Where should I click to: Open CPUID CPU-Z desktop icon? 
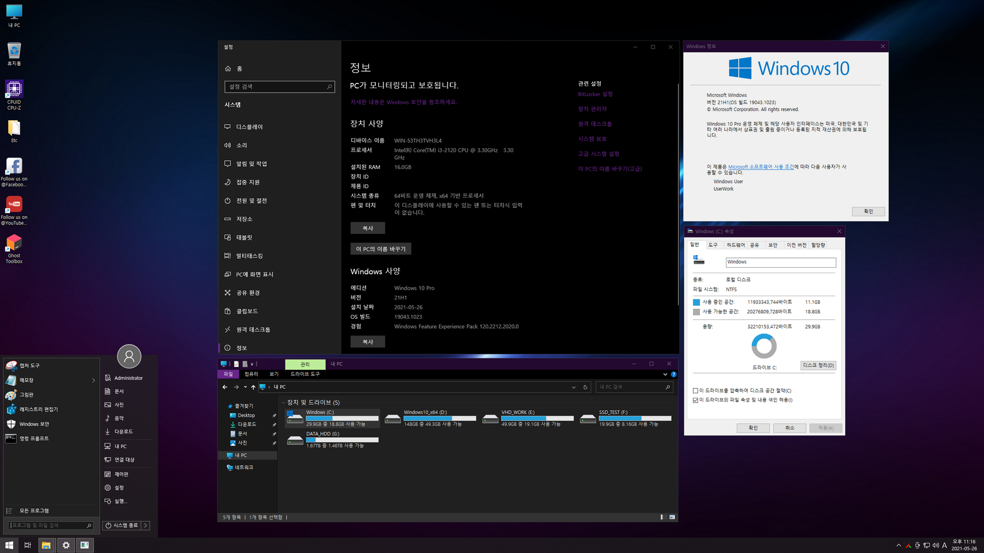(x=14, y=94)
